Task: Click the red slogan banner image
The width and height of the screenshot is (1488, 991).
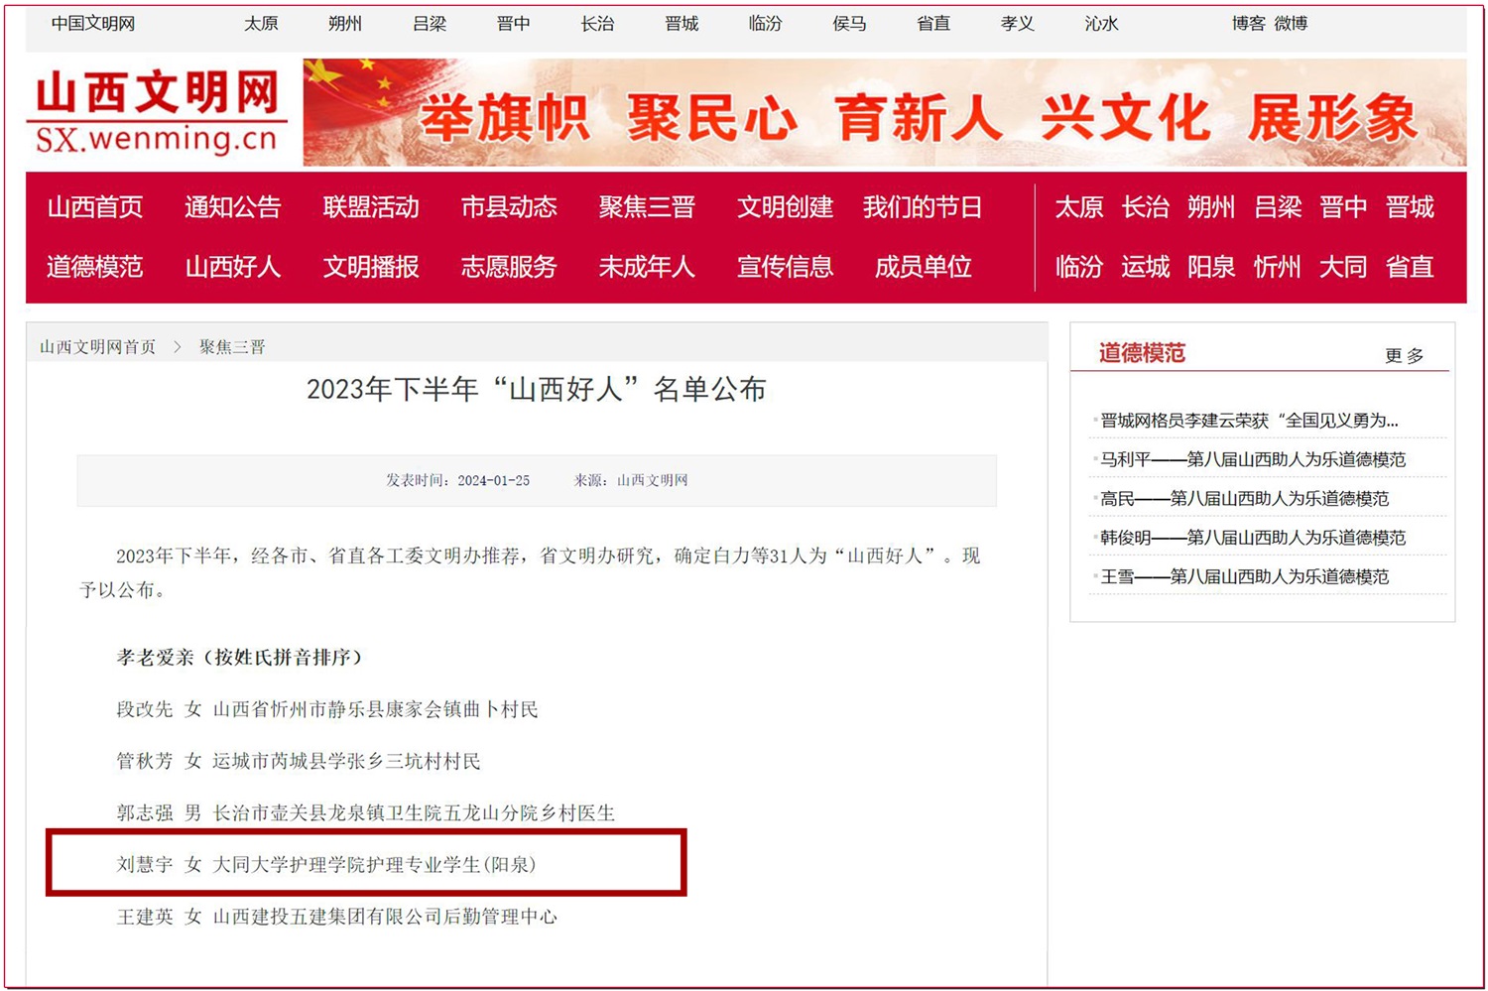Action: click(x=883, y=113)
